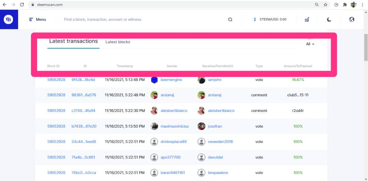The height and width of the screenshot is (181, 368).
Task: Bookmark this page with star icon
Action: [325, 4]
